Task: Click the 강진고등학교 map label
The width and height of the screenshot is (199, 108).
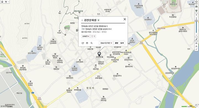Action: (x=32, y=53)
